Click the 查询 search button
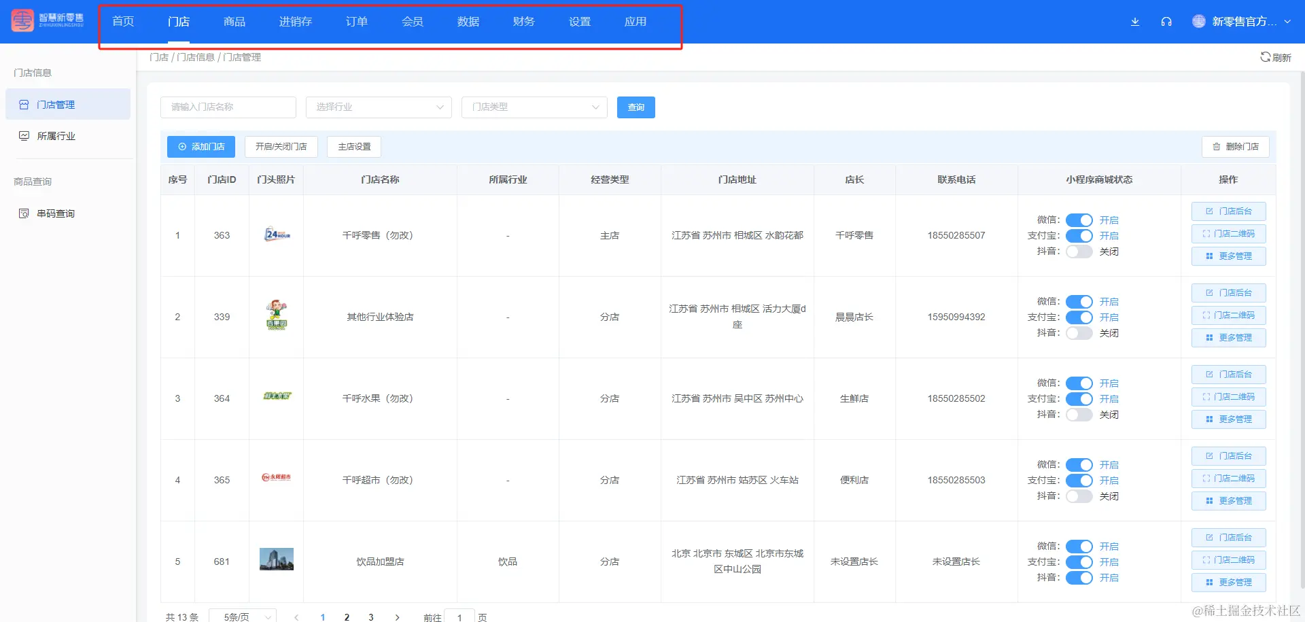 pyautogui.click(x=636, y=107)
